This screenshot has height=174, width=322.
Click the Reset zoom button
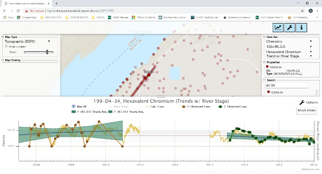pyautogui.click(x=306, y=110)
